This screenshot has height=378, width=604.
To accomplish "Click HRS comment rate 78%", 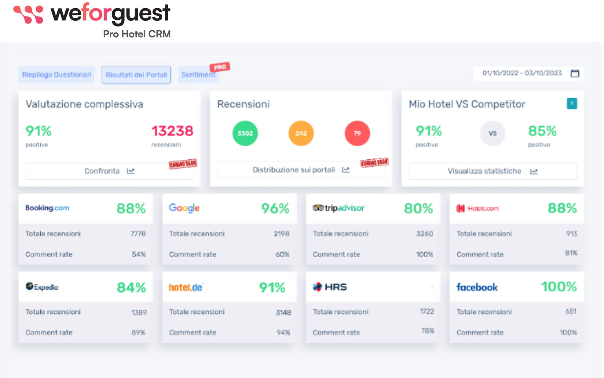I will pyautogui.click(x=428, y=331).
